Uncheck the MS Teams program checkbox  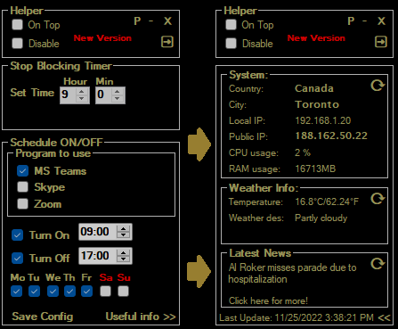pyautogui.click(x=22, y=171)
